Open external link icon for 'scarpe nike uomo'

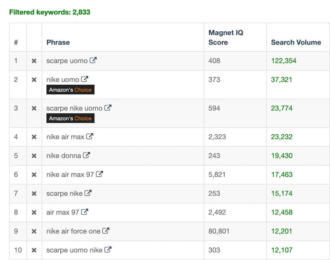click(108, 108)
